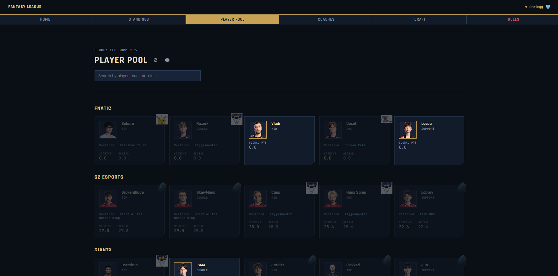Open Tiggesnauten link on Hans Sama's card
558x276 pixels.
(x=356, y=214)
